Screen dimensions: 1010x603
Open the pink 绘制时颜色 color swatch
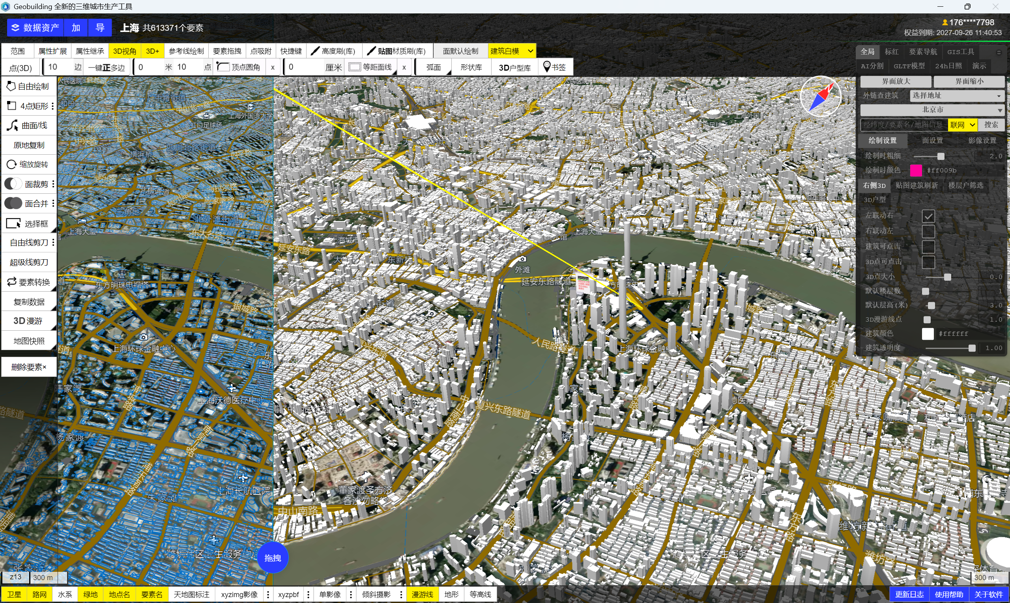click(915, 170)
